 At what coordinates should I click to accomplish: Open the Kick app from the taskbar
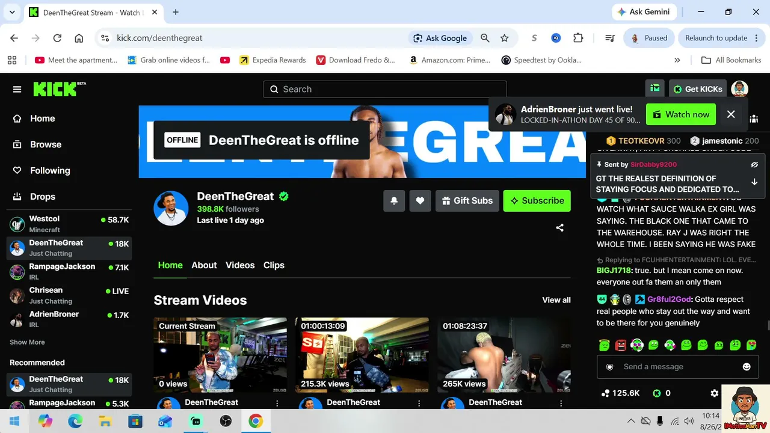(x=196, y=421)
